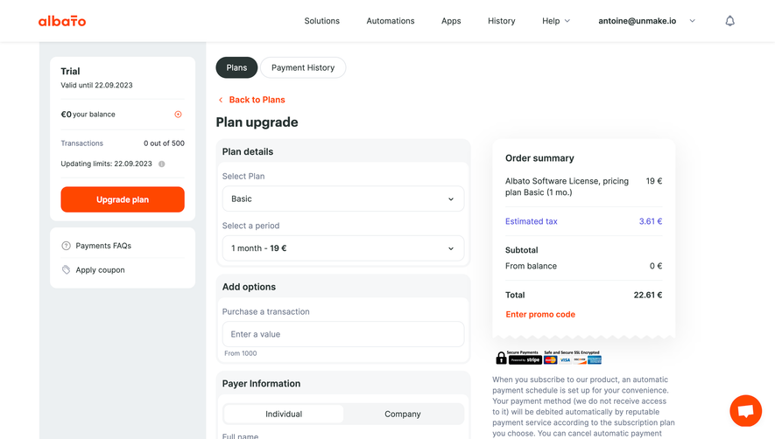The height and width of the screenshot is (439, 775).
Task: Click the Estimated tax link
Action: (x=532, y=221)
